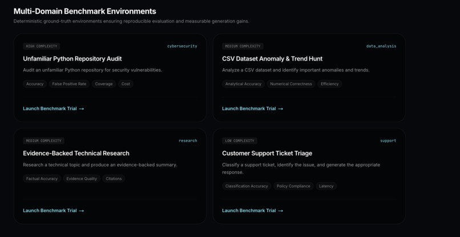
Task: Select the Factual Accuracy chip
Action: pos(42,179)
